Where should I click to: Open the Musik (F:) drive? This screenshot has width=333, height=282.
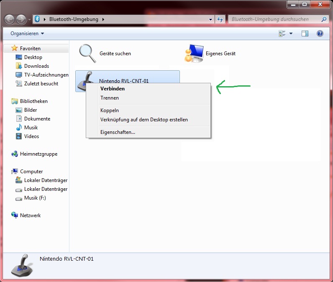(x=35, y=198)
